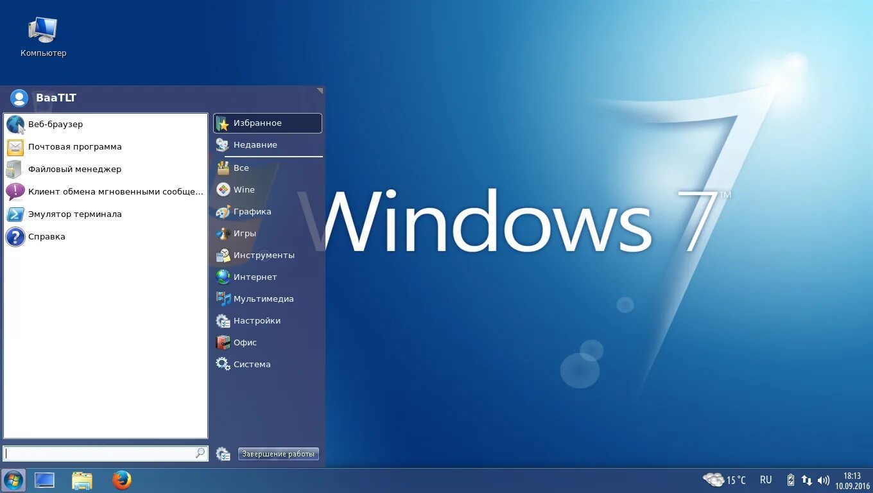Click the battery tray icon

click(791, 480)
